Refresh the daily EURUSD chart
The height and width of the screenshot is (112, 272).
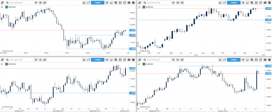(x=124, y=60)
